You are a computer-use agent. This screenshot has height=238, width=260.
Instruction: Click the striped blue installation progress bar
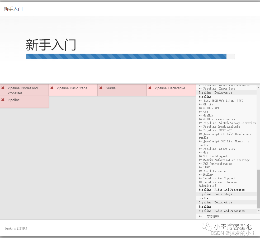[x=126, y=56]
